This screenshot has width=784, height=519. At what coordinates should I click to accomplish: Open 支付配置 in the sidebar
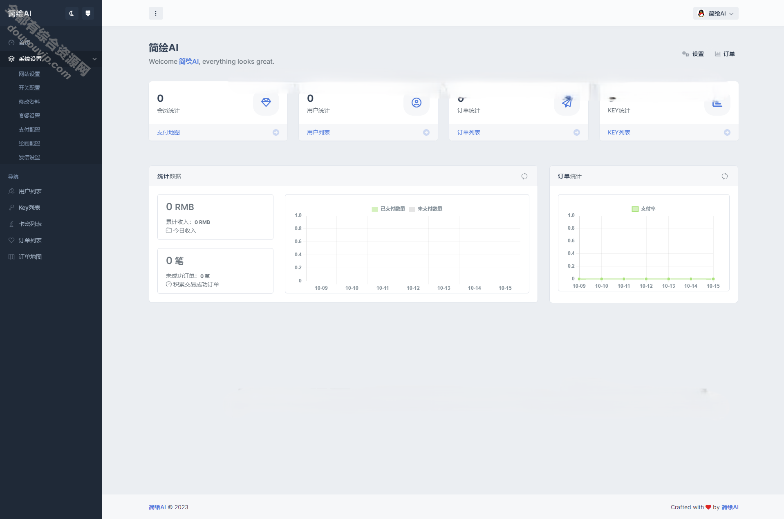(x=29, y=130)
